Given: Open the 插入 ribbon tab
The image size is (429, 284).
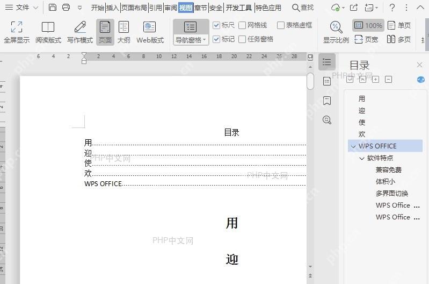Looking at the screenshot, I should (113, 8).
